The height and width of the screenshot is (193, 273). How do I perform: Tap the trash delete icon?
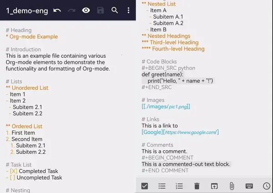197,186
